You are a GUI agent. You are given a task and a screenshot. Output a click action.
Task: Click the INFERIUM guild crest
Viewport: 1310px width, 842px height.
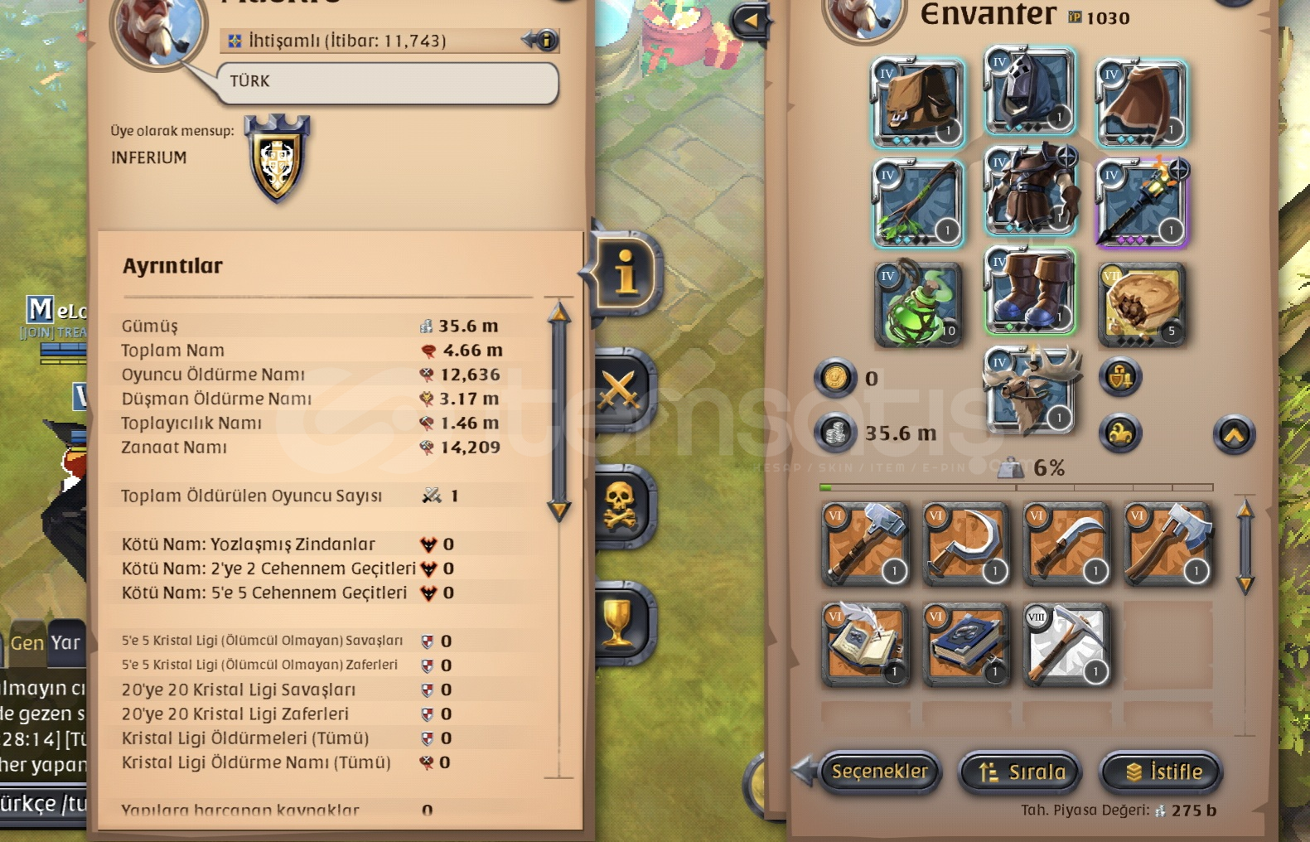click(278, 158)
